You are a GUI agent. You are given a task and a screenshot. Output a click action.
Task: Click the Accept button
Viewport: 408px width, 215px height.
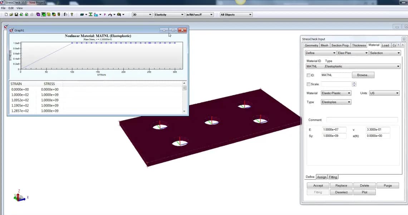tap(318, 185)
